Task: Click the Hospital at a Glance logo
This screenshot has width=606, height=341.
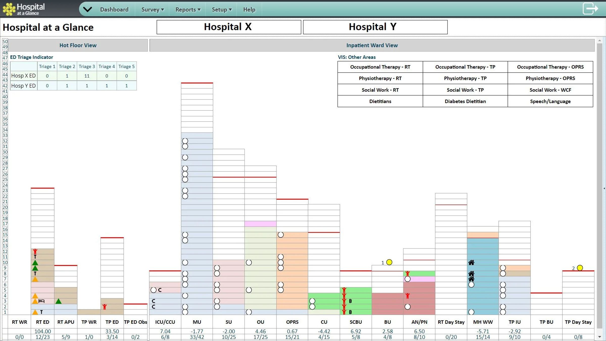Action: tap(23, 9)
